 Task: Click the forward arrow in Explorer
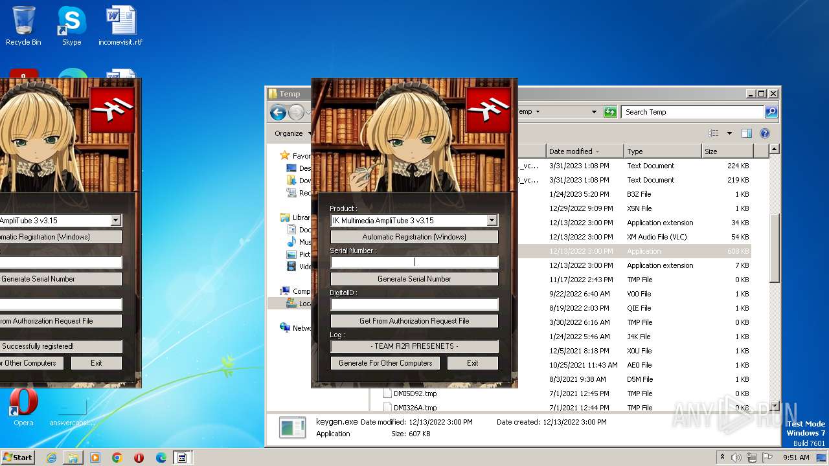pos(296,113)
